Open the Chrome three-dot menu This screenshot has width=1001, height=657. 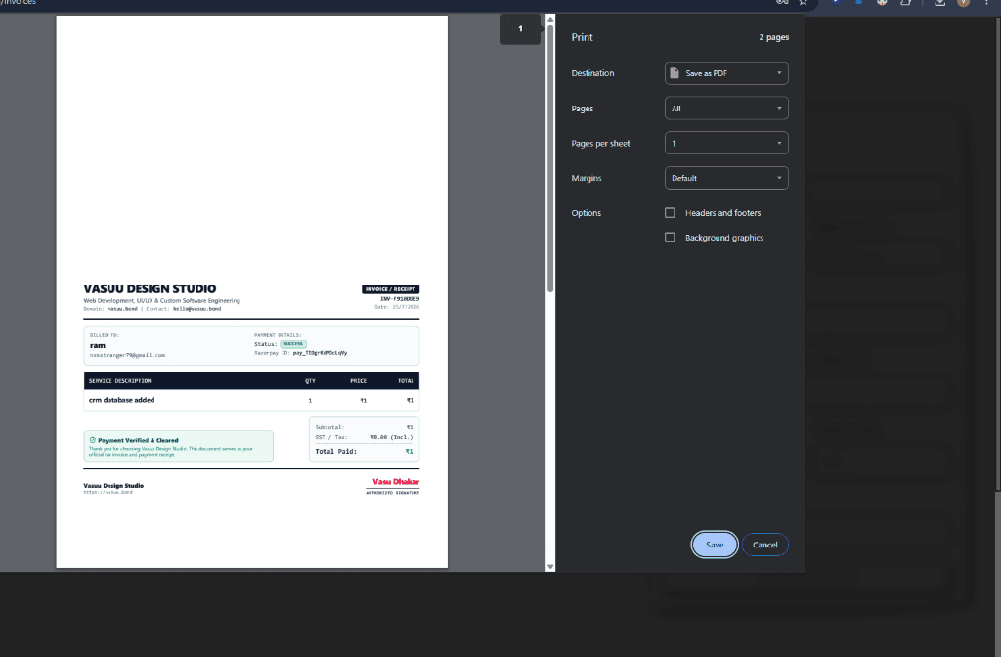(987, 3)
